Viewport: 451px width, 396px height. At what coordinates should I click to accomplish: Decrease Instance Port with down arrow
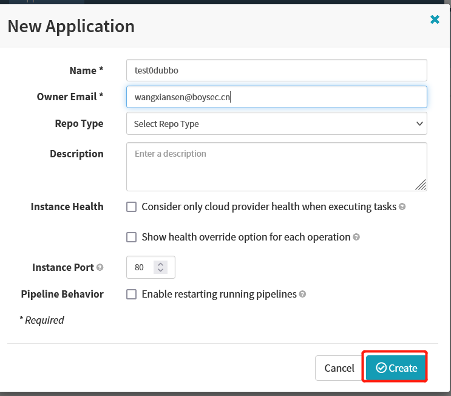tap(160, 270)
